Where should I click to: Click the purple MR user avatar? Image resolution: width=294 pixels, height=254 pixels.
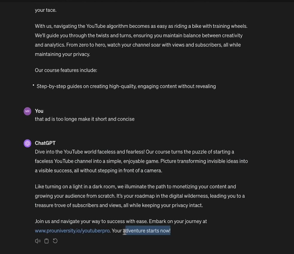(x=27, y=111)
